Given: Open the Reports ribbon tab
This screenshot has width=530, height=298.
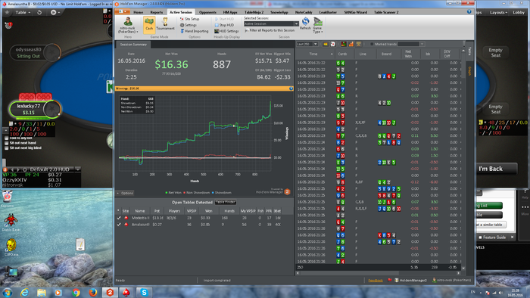Looking at the screenshot, I should tap(157, 12).
